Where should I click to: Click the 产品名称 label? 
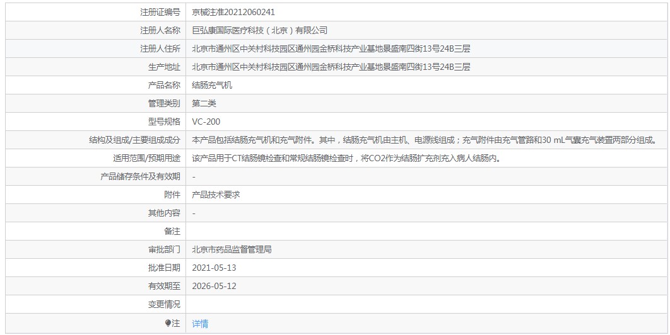click(x=164, y=86)
